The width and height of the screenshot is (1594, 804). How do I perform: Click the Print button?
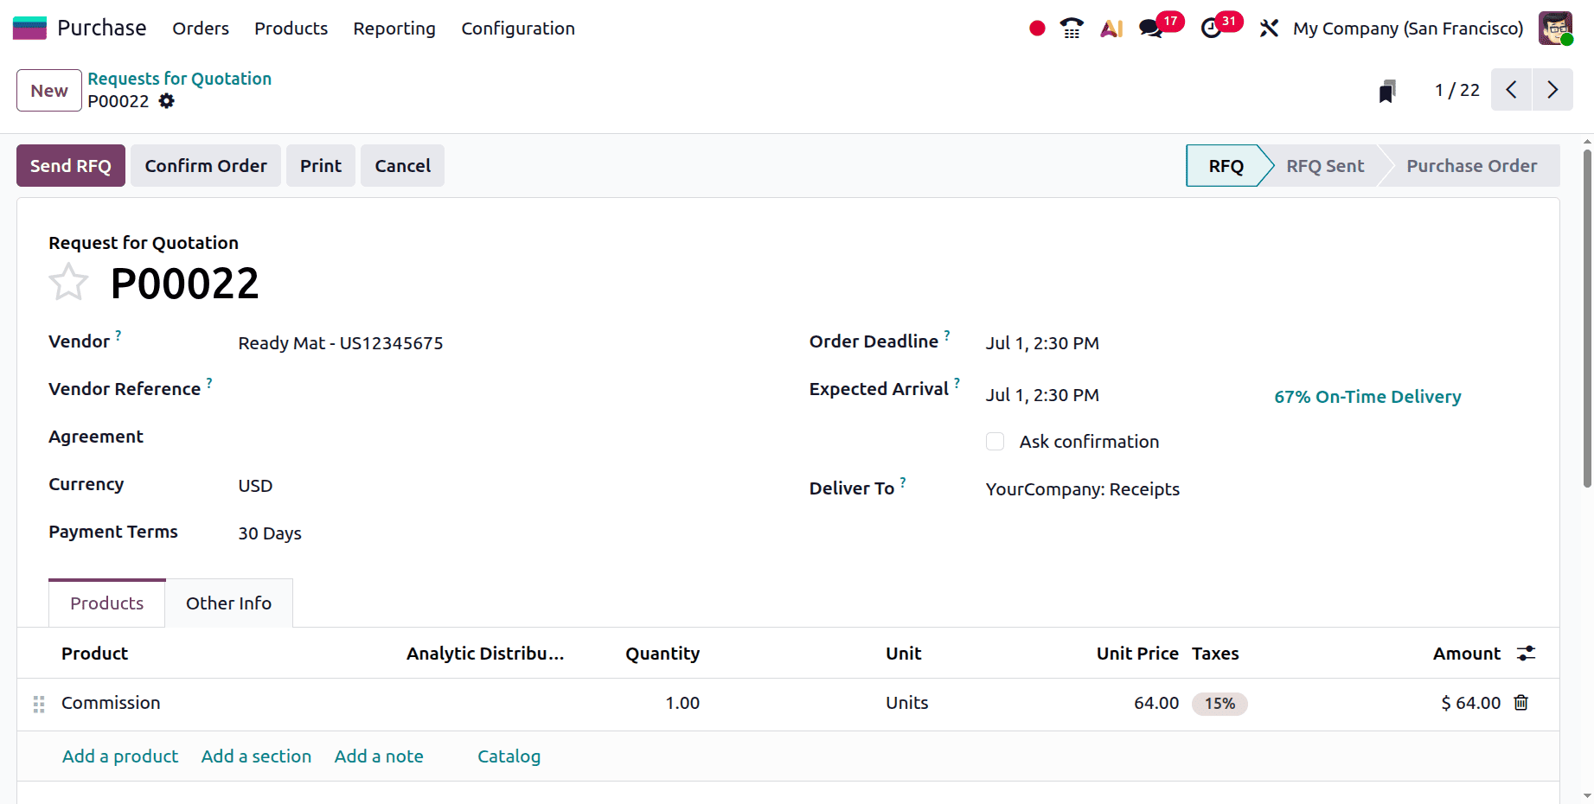(x=321, y=166)
